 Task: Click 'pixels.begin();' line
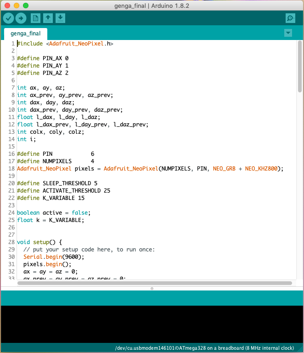pyautogui.click(x=47, y=264)
